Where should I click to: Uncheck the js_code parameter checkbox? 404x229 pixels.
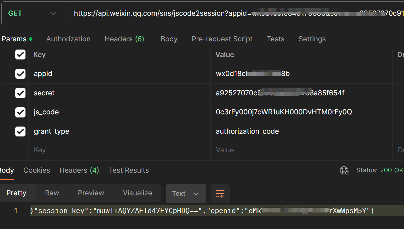(x=20, y=112)
